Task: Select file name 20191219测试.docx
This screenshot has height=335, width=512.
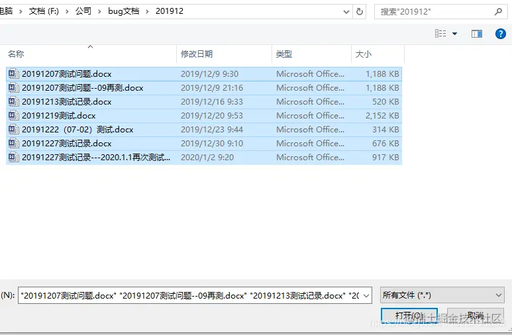Action: 59,116
